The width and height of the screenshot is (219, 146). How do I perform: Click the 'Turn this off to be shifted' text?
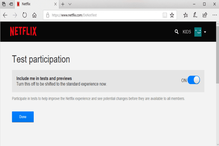pyautogui.click(x=62, y=84)
